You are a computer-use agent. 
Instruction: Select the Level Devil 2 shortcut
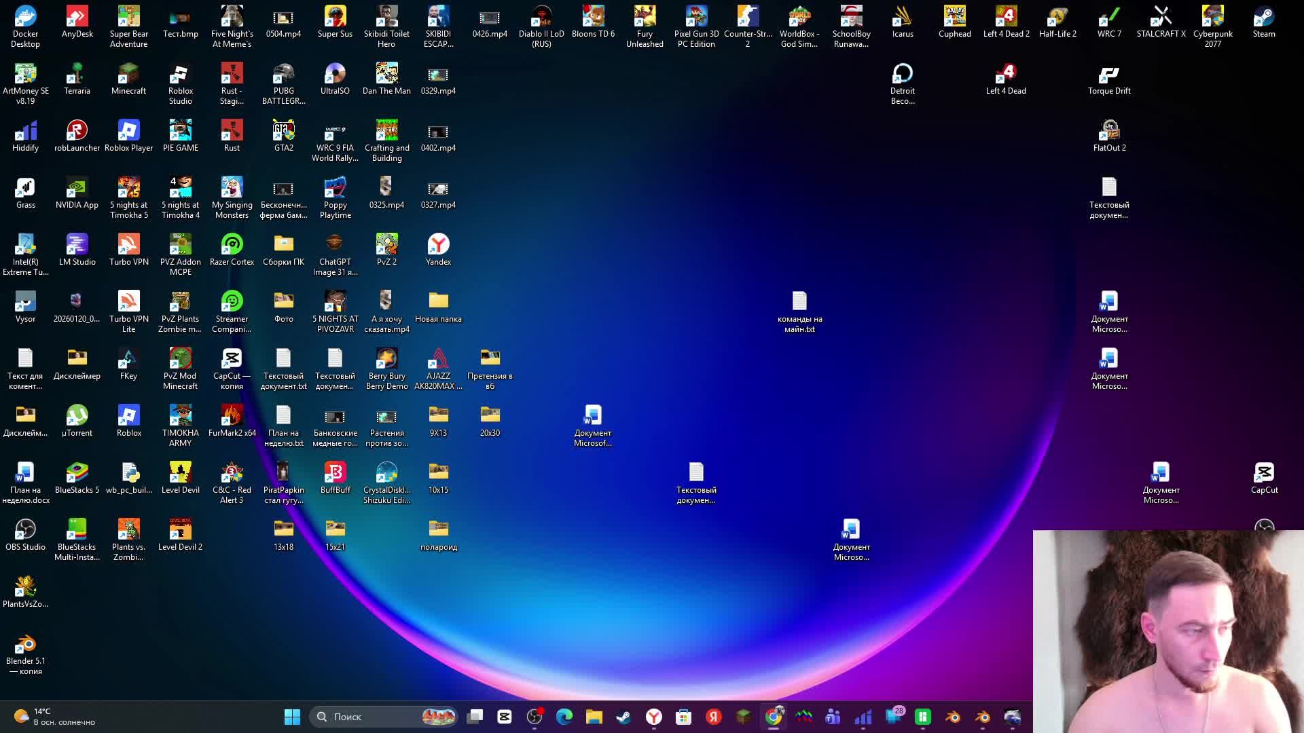coord(180,534)
